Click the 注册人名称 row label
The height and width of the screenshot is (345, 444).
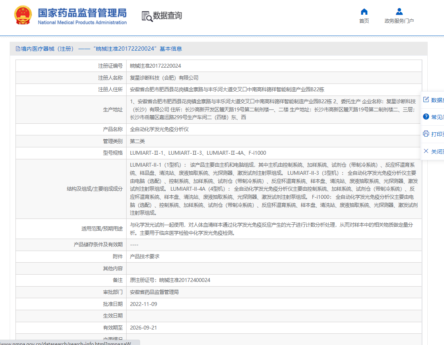click(x=110, y=78)
